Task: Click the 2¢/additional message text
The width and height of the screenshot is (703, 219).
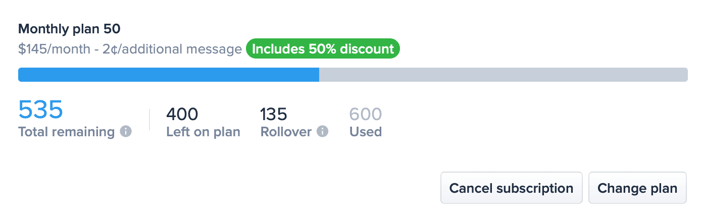Action: click(172, 49)
